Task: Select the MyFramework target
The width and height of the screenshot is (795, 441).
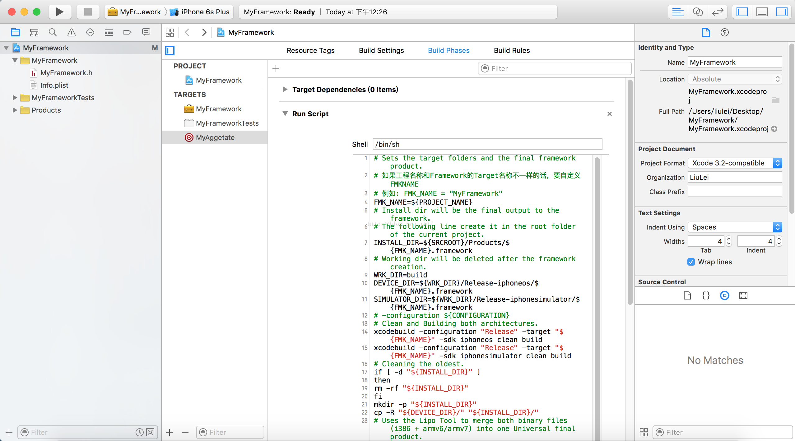Action: tap(215, 109)
